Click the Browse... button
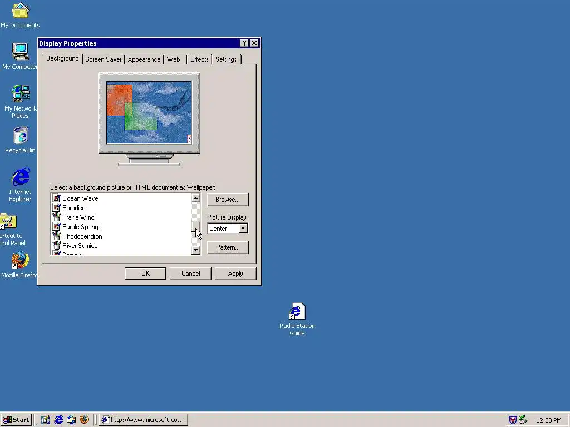This screenshot has height=427, width=570. click(228, 200)
